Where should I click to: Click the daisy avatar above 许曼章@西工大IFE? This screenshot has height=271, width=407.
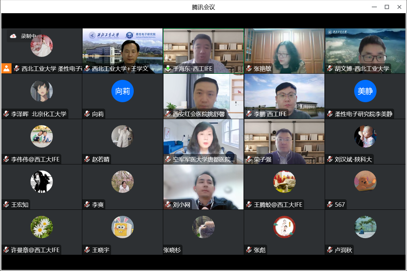click(42, 227)
